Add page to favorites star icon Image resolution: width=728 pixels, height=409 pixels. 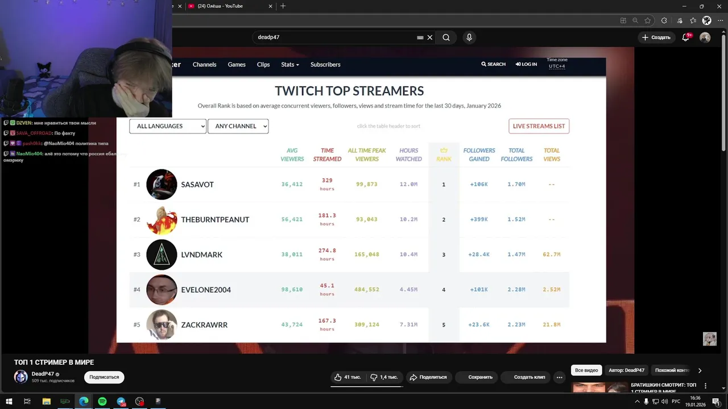tap(648, 20)
